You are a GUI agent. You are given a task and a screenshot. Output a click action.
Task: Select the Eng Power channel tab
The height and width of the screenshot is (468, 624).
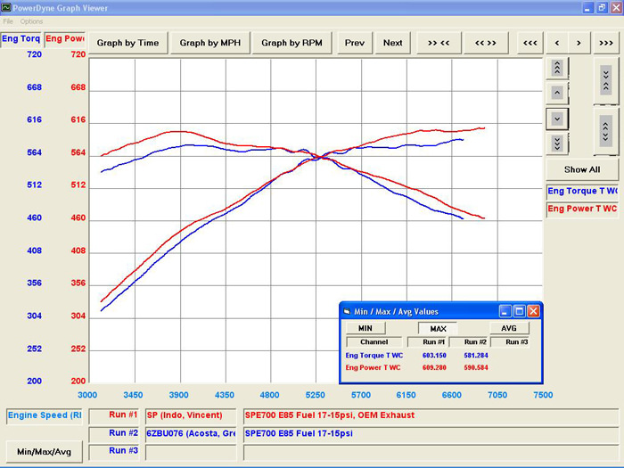click(x=65, y=39)
